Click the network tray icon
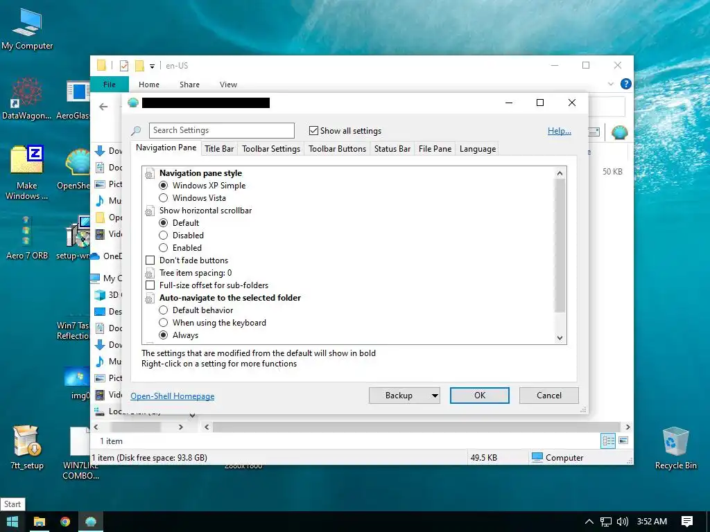This screenshot has height=532, width=710. [606, 522]
